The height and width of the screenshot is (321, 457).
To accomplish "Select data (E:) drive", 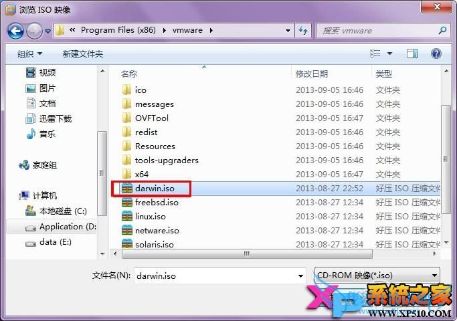I will 48,242.
